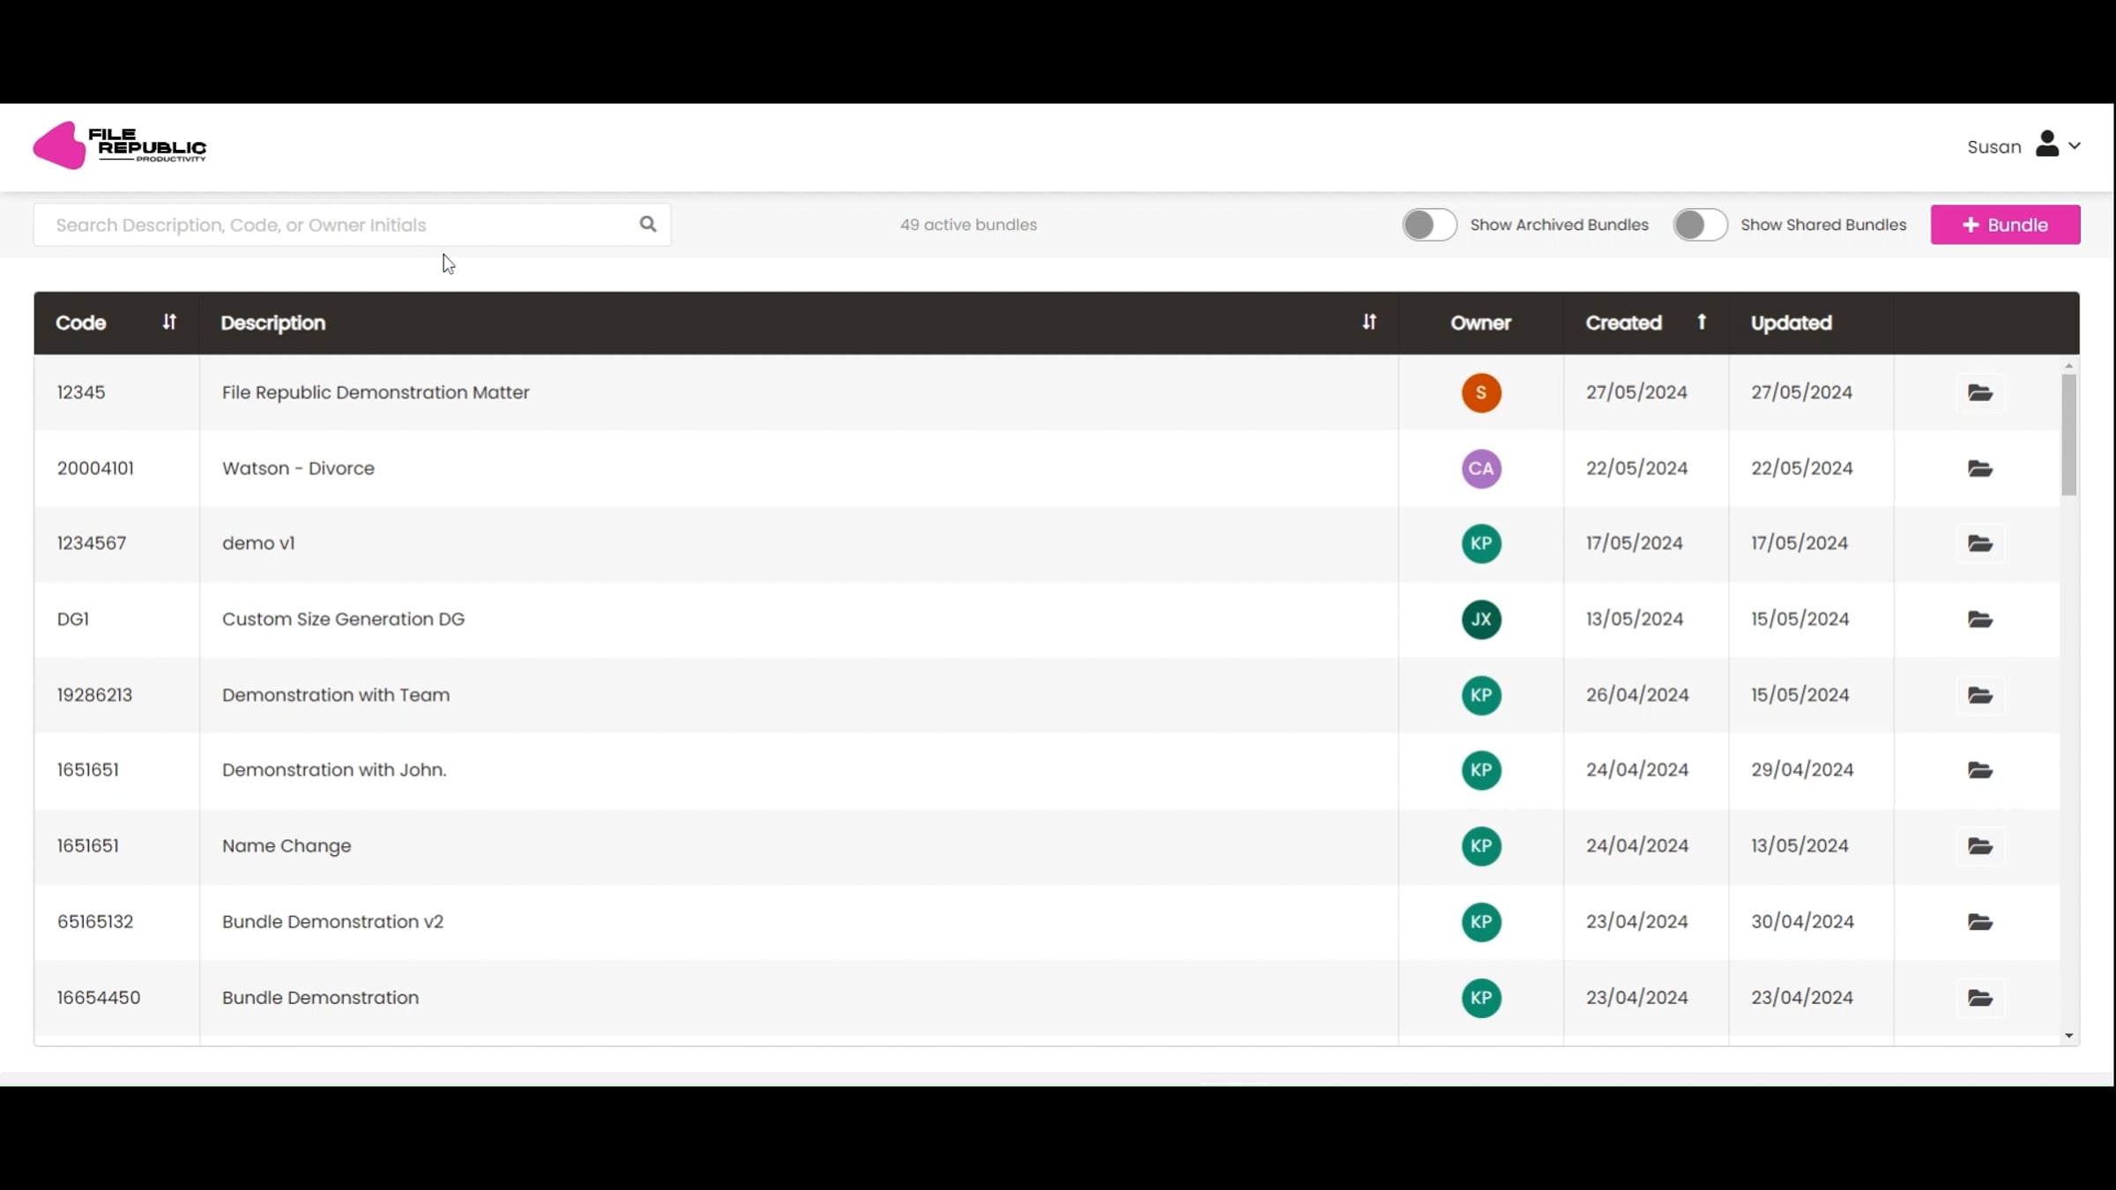Enable Show Shared Bundles toggle

click(1699, 225)
